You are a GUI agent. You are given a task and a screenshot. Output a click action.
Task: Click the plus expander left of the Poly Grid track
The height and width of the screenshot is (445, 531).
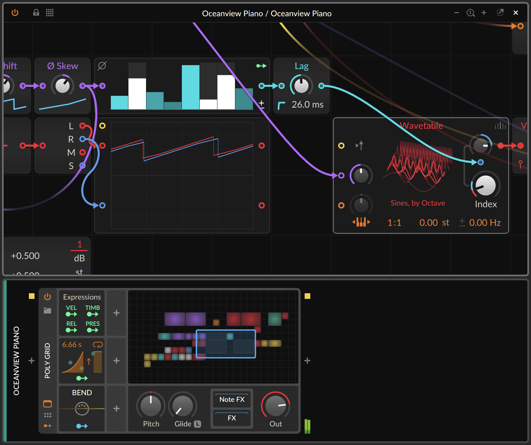pyautogui.click(x=31, y=360)
